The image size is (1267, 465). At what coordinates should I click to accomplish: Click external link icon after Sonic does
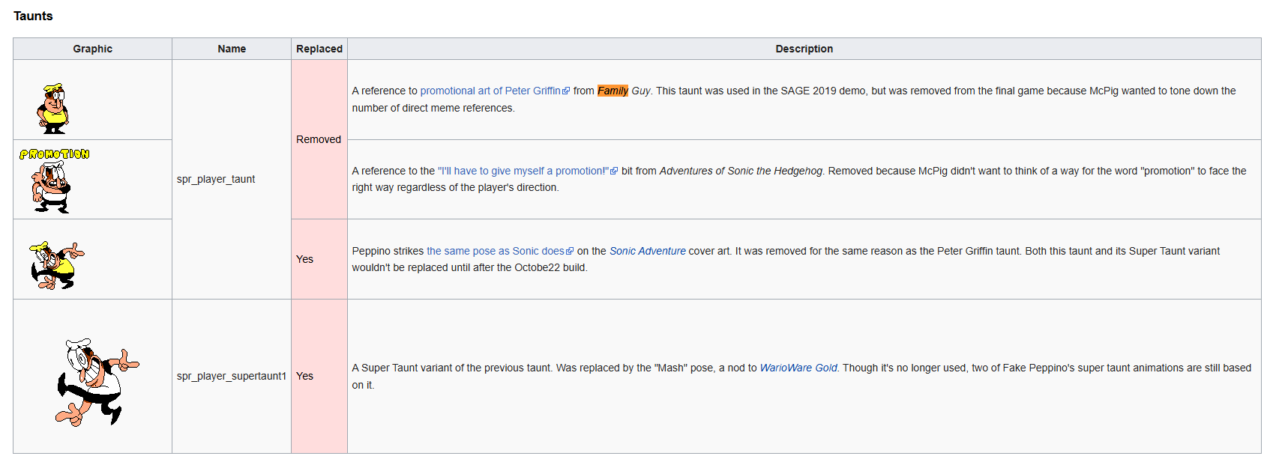click(570, 252)
